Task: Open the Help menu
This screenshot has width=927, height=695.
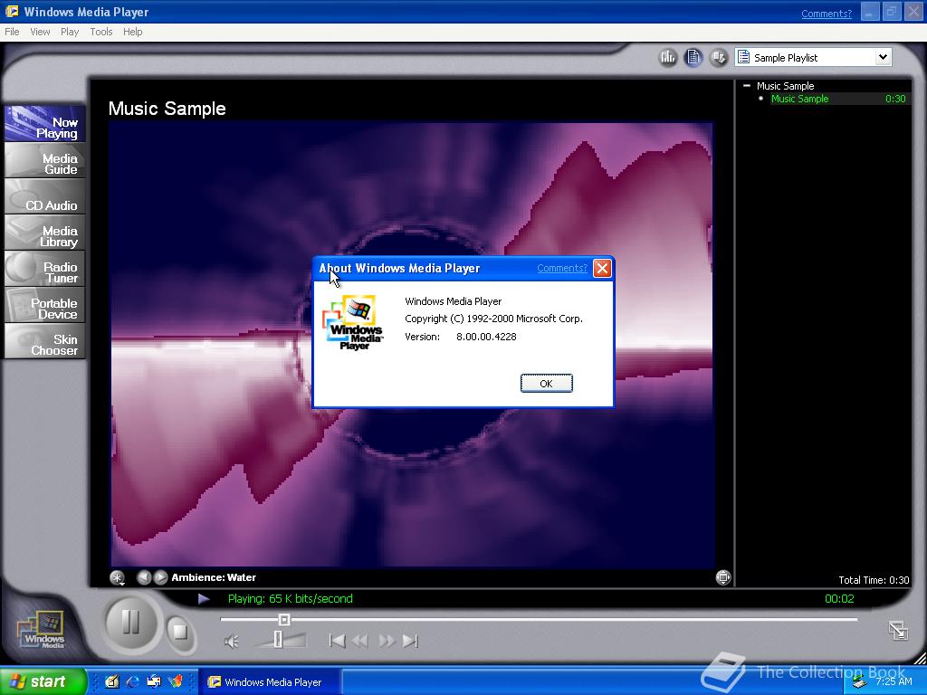Action: point(132,32)
